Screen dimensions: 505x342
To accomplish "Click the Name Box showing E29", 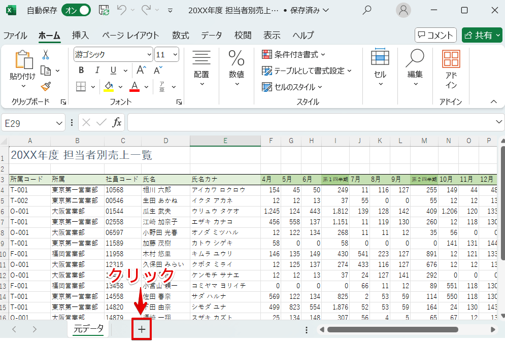I will click(x=33, y=123).
